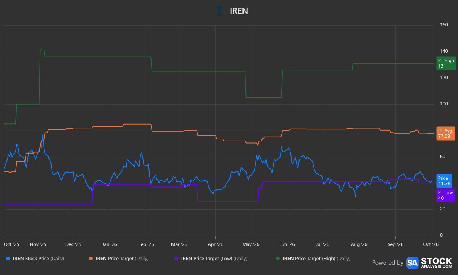Click the green PT High 131 label
This screenshot has width=458, height=275.
446,63
